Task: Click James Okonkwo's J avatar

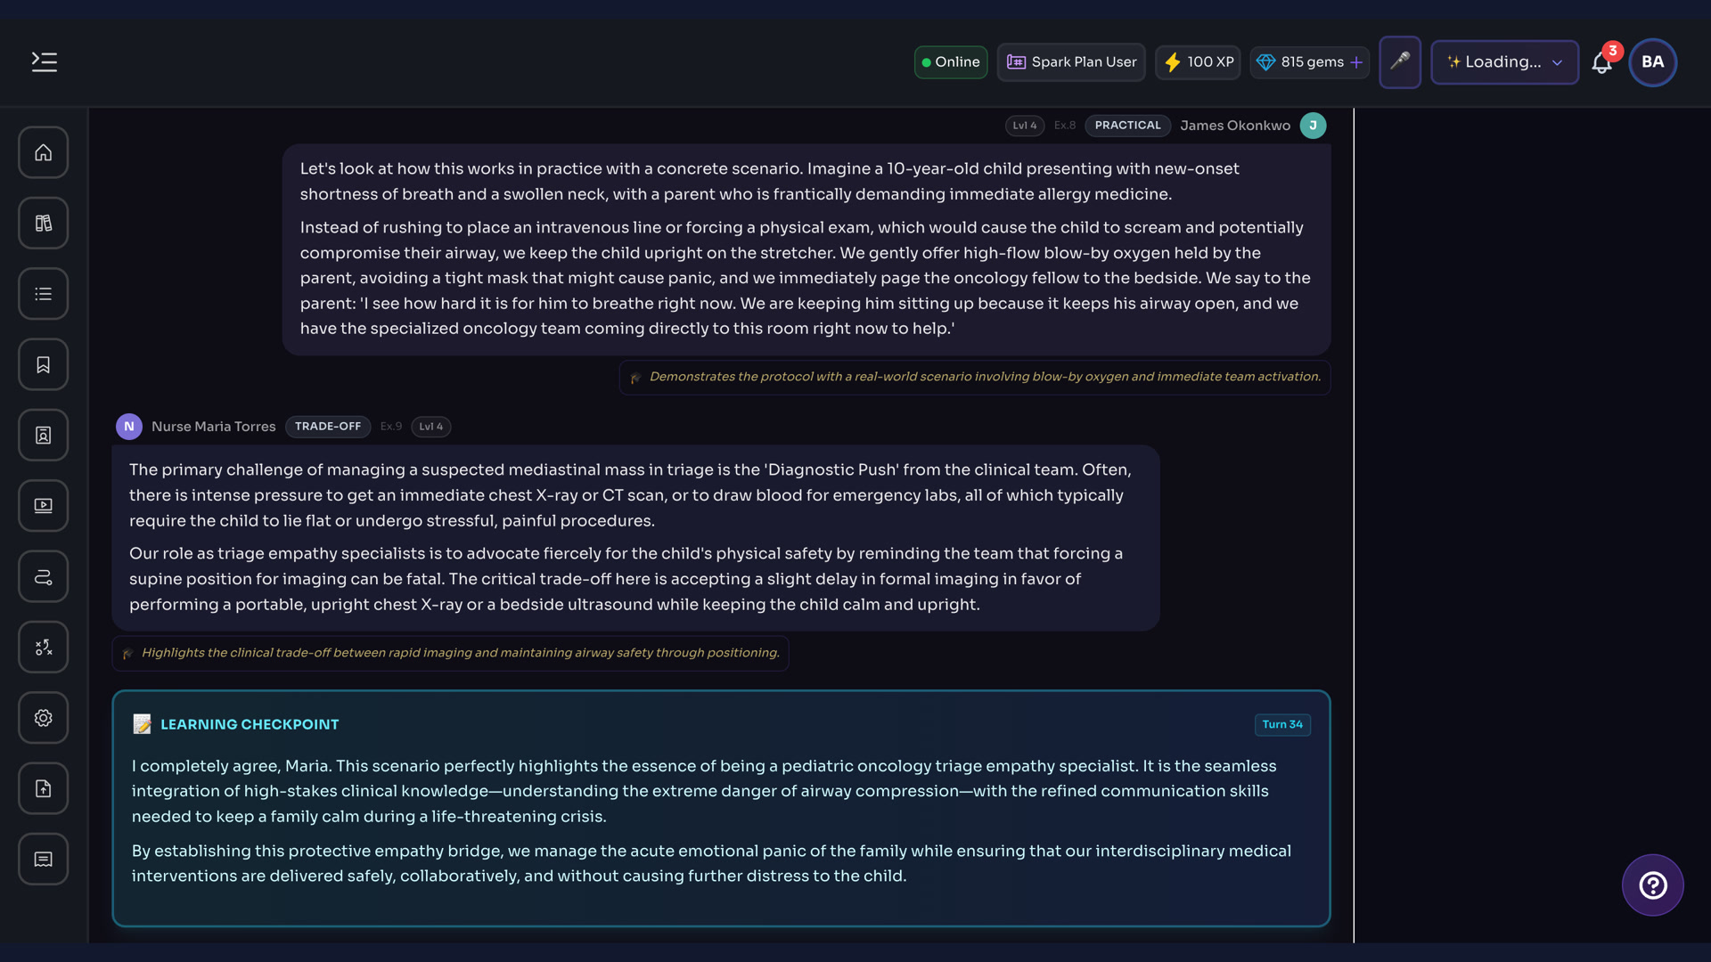Action: click(1313, 126)
